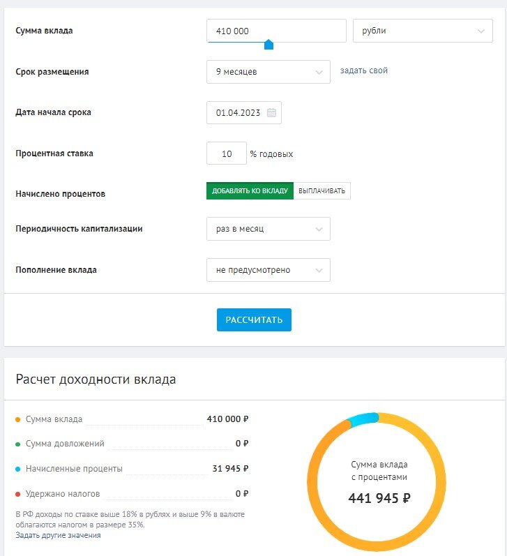
Task: Click the 'Расчет доходности вклада' heading
Action: click(96, 380)
